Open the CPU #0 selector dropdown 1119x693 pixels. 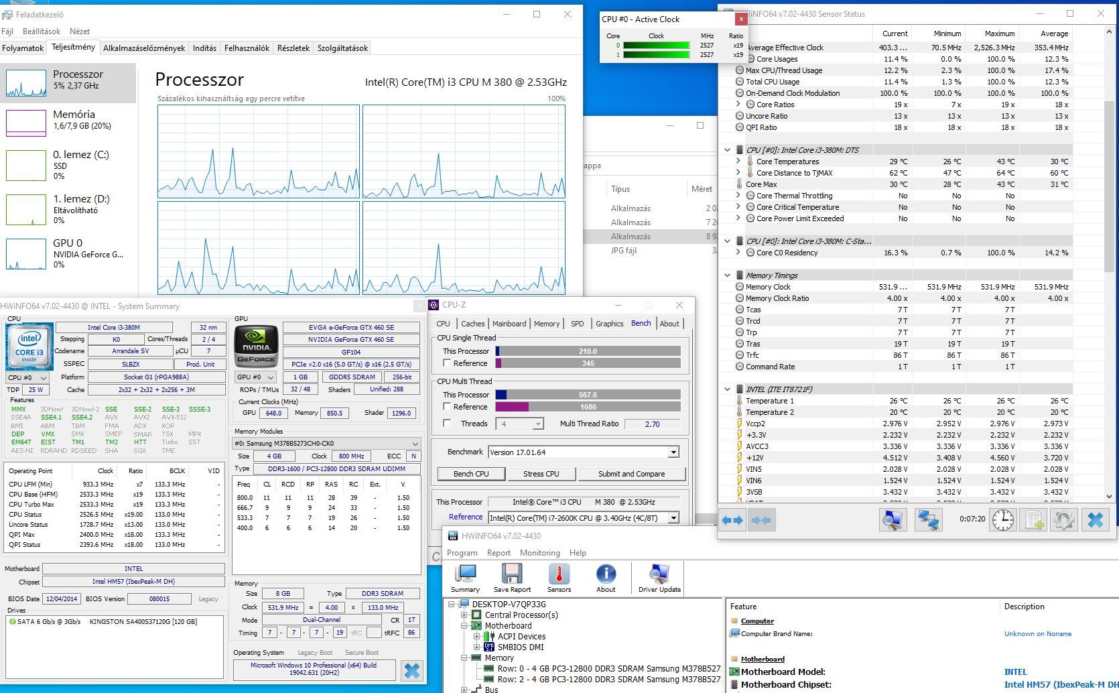pos(27,377)
